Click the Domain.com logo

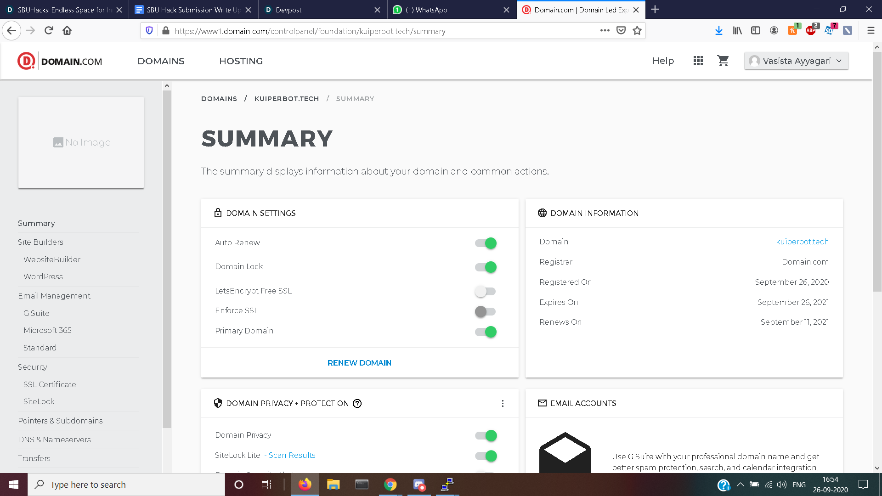click(60, 61)
